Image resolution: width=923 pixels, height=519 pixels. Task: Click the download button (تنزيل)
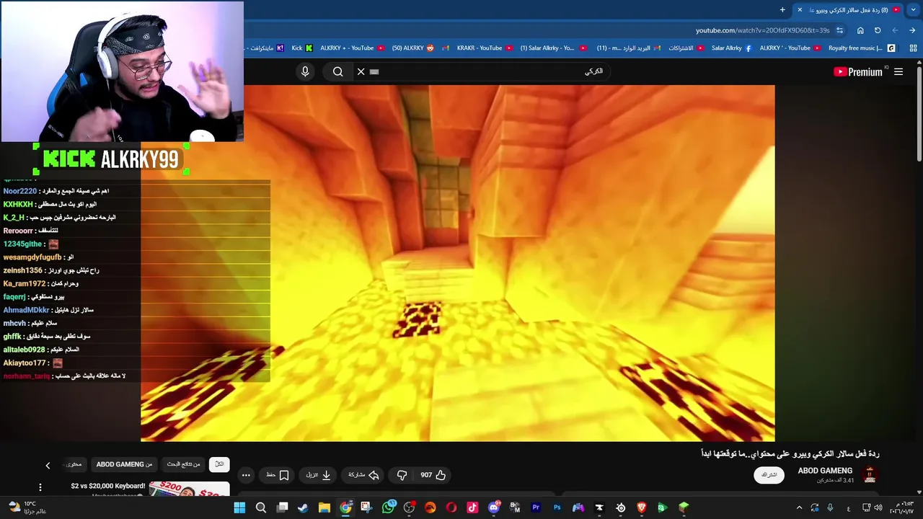318,475
